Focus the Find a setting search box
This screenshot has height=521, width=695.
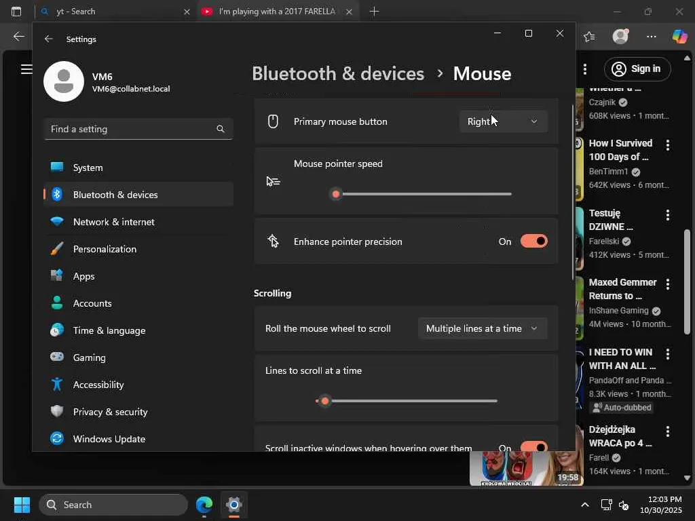point(138,129)
